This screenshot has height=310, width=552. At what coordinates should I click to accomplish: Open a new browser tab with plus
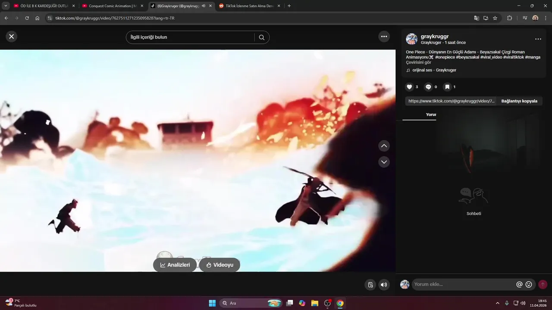pyautogui.click(x=289, y=6)
